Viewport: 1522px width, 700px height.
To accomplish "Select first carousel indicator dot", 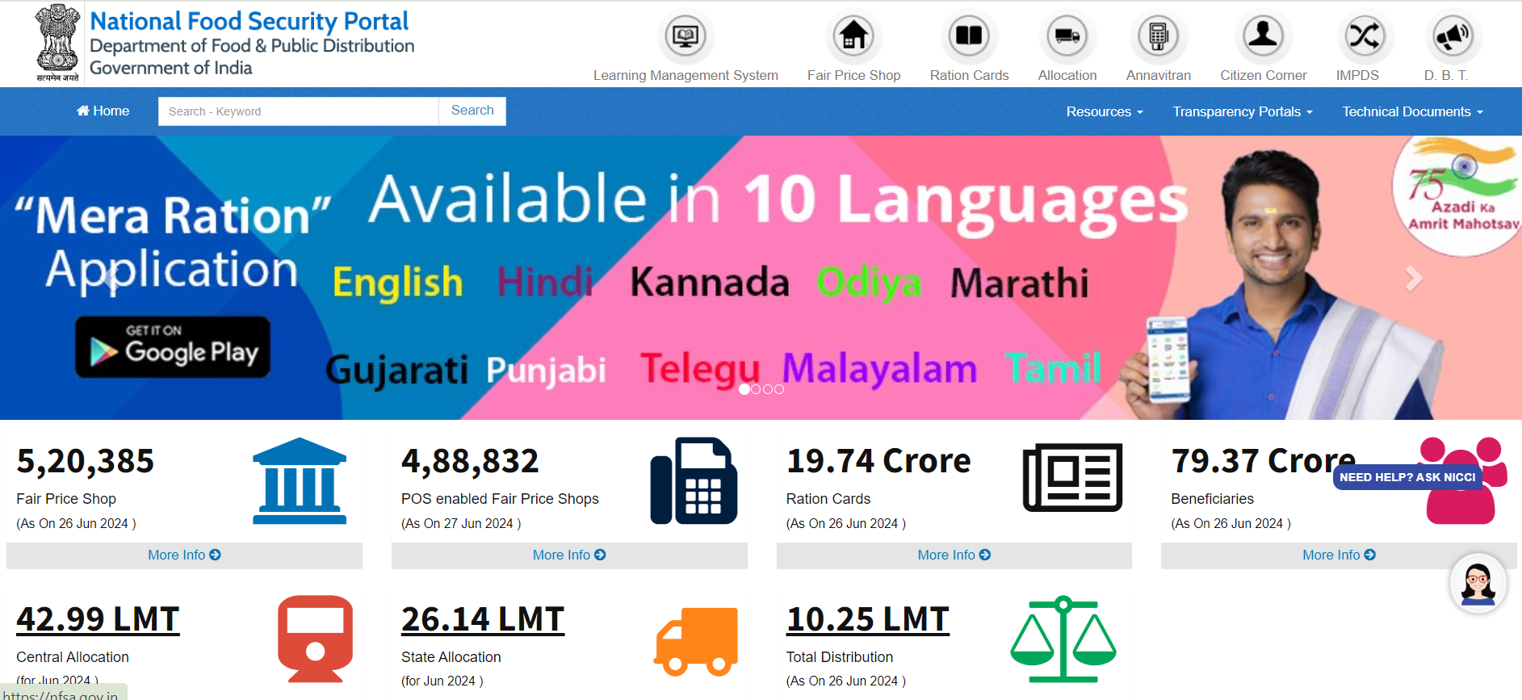I will click(744, 389).
